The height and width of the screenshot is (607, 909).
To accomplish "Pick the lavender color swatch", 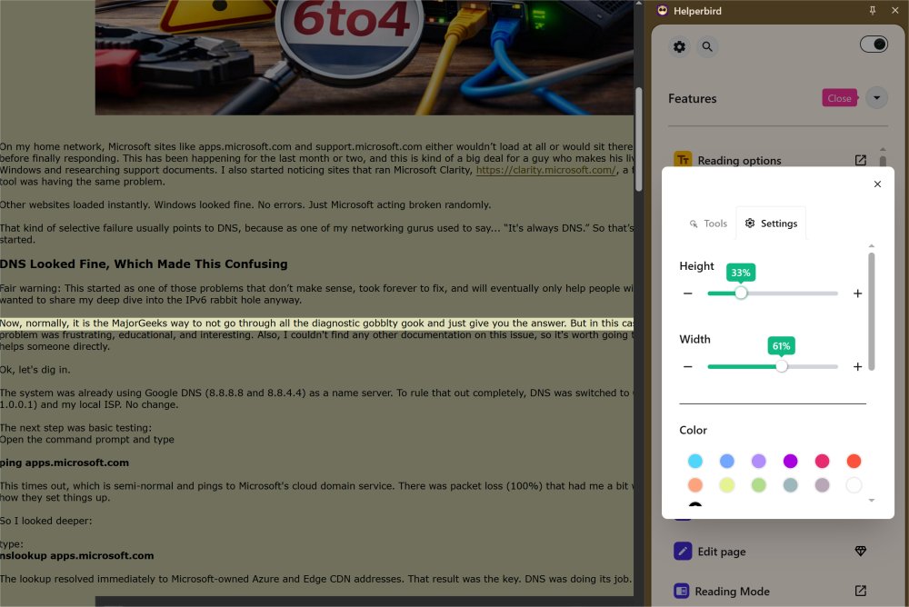I will [758, 461].
